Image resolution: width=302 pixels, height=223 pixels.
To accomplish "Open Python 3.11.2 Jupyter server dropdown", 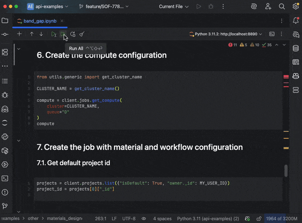I will (226, 34).
